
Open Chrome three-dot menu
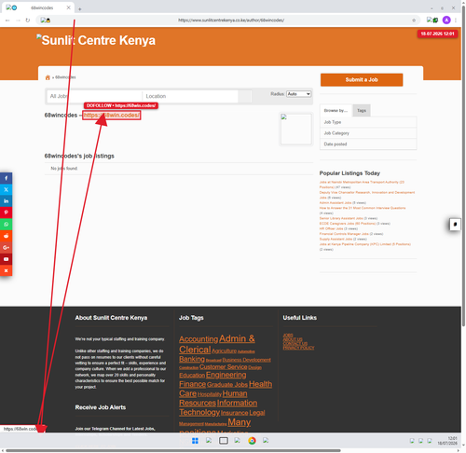(456, 21)
